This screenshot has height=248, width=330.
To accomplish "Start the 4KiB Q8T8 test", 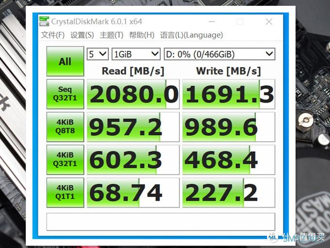I will tap(65, 127).
